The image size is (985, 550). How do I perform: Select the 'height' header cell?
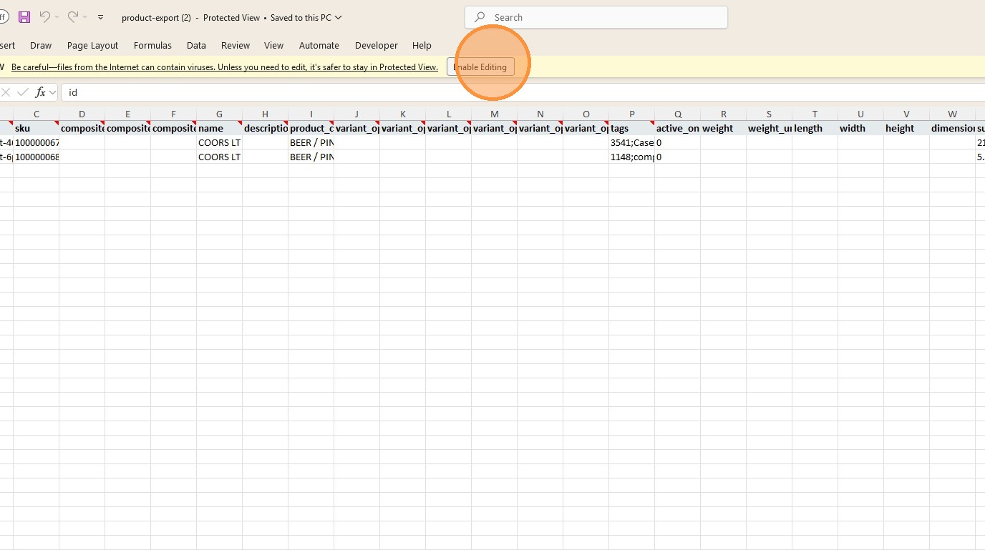point(907,128)
